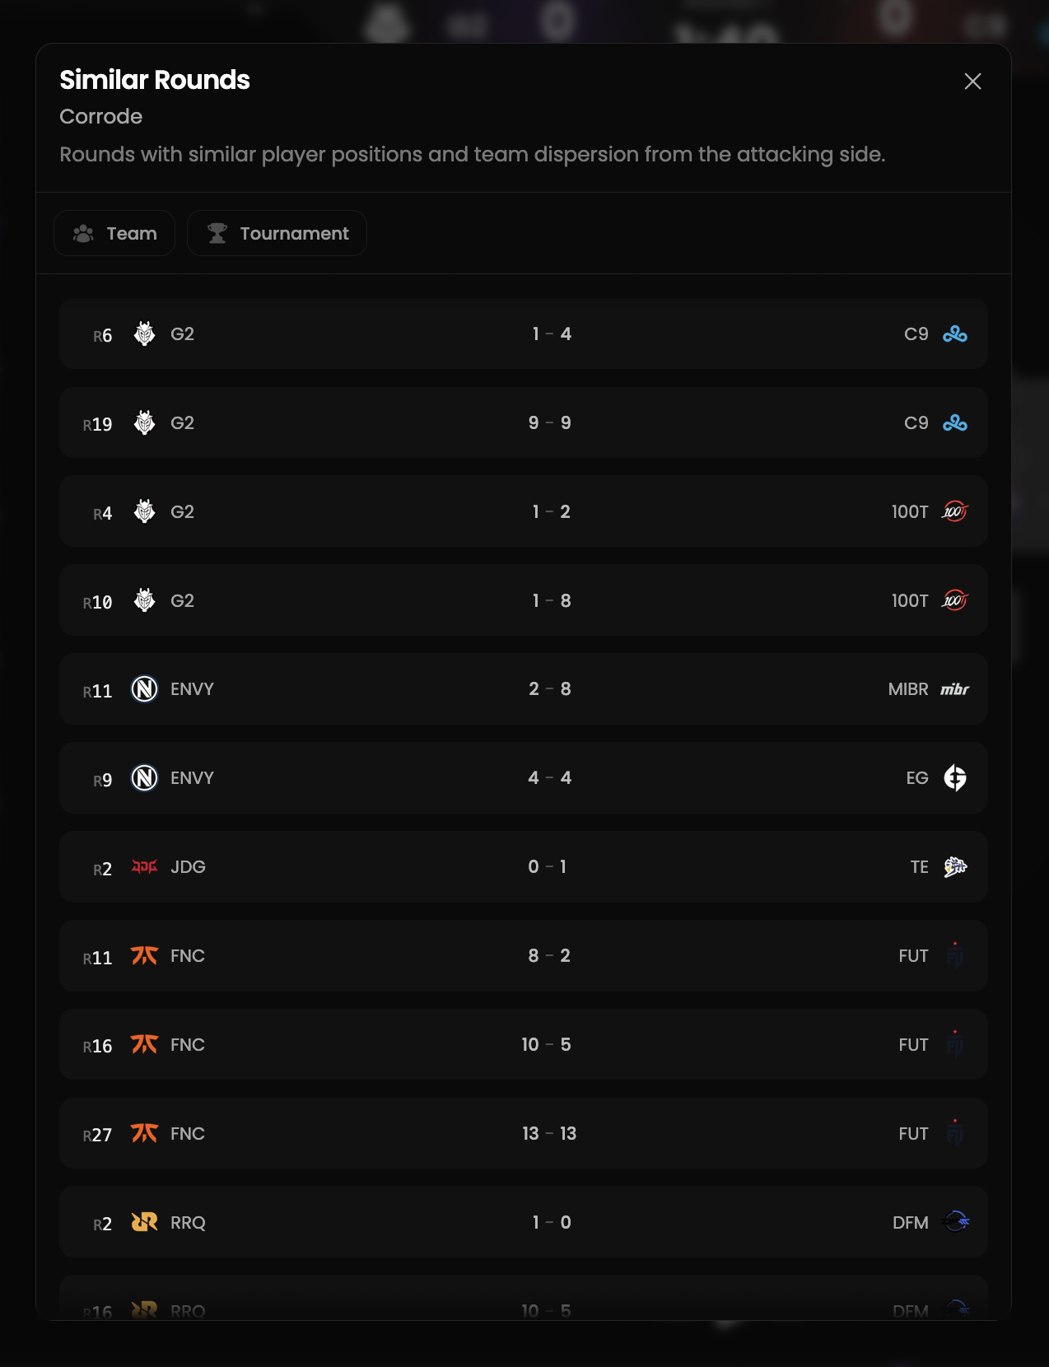Click the 100 Thieves logo in row R4
The height and width of the screenshot is (1367, 1049).
tap(955, 511)
